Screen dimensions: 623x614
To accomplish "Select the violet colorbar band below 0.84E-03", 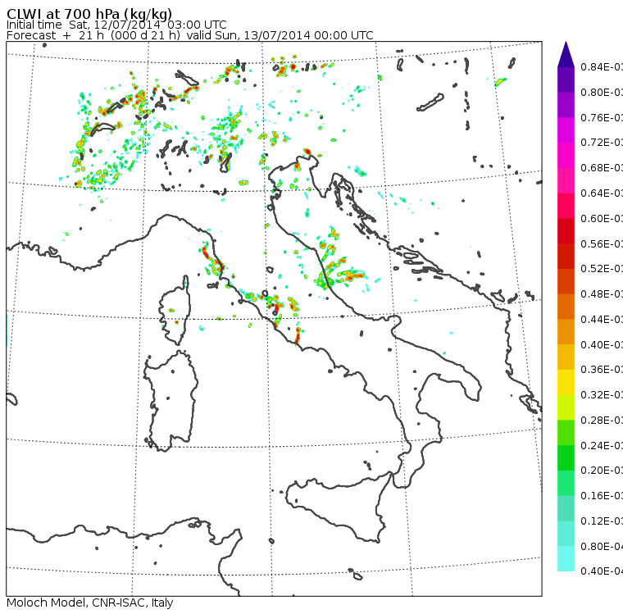I will point(566,80).
